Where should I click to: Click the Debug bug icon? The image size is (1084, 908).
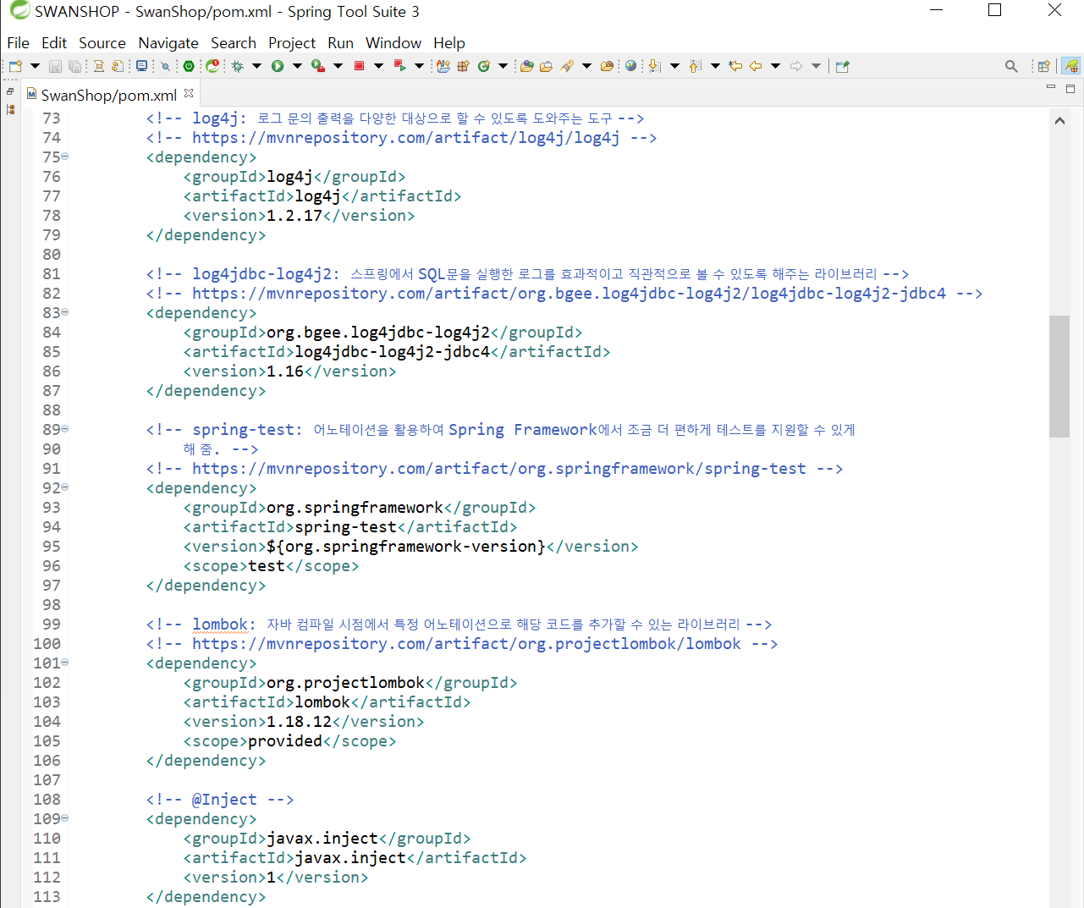coord(238,66)
